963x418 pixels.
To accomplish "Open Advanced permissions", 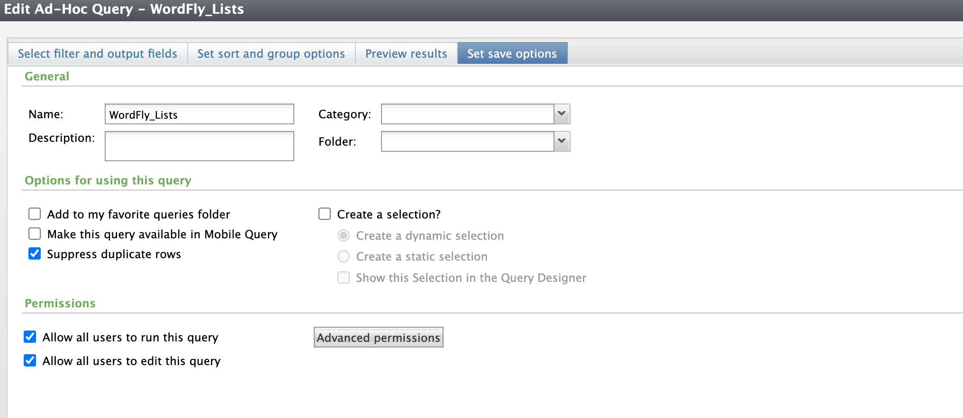I will (379, 338).
